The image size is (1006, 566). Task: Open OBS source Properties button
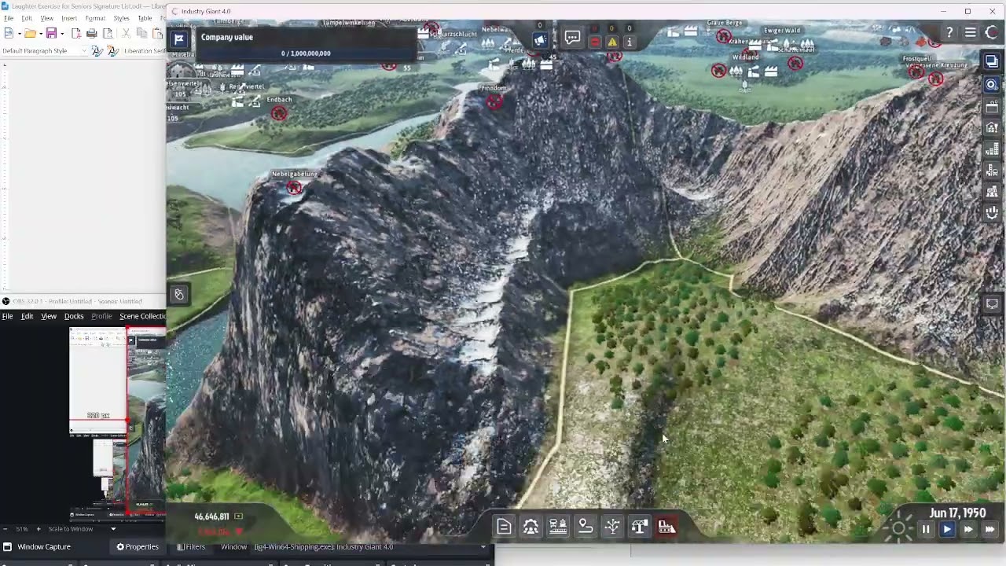[138, 547]
